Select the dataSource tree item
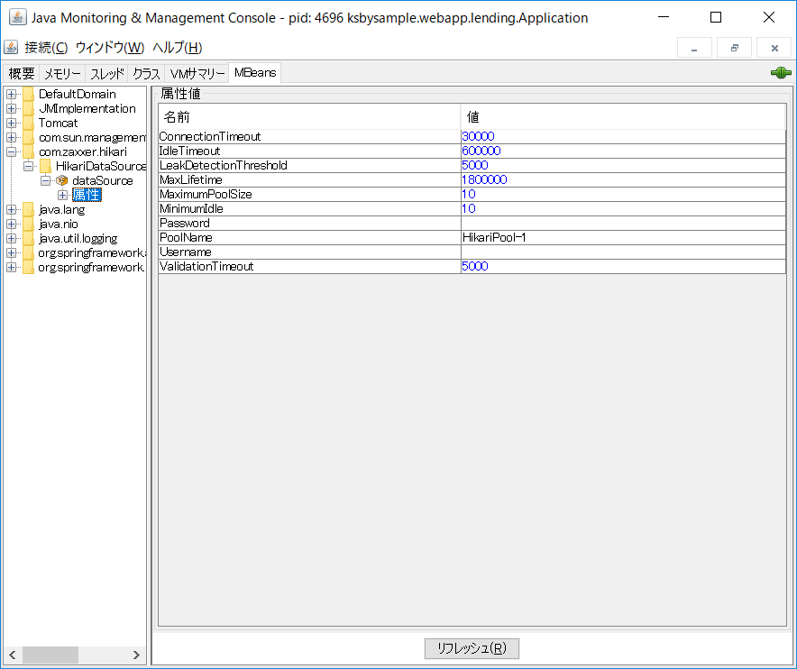Screen dimensions: 797x669 pyautogui.click(x=102, y=180)
